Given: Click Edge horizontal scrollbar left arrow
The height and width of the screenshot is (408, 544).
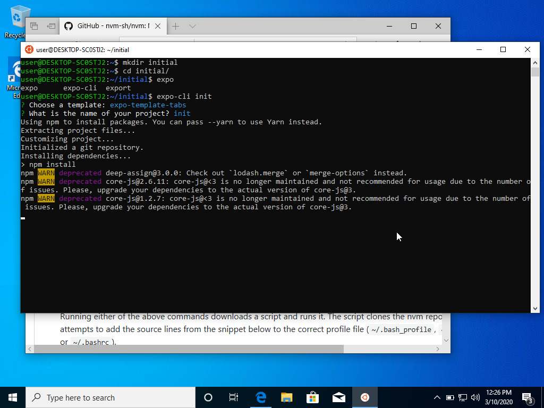Looking at the screenshot, I should (30, 349).
